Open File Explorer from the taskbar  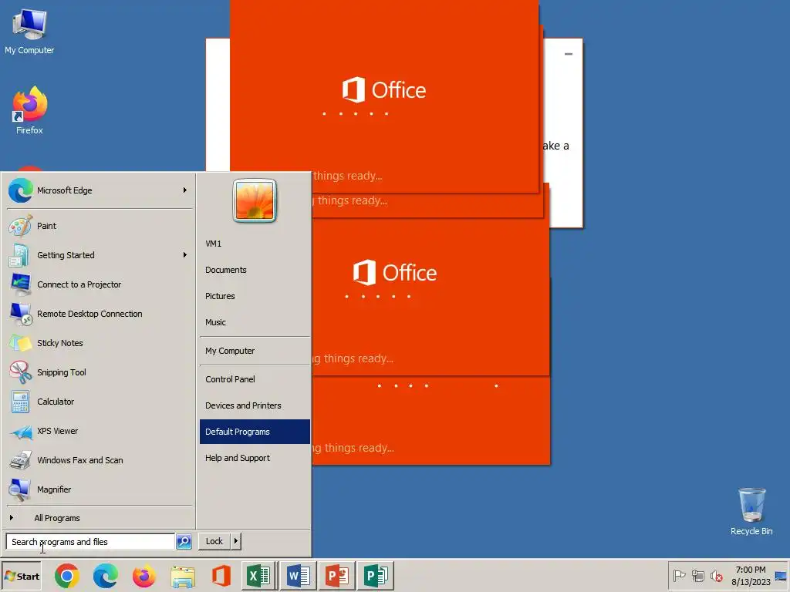[182, 577]
